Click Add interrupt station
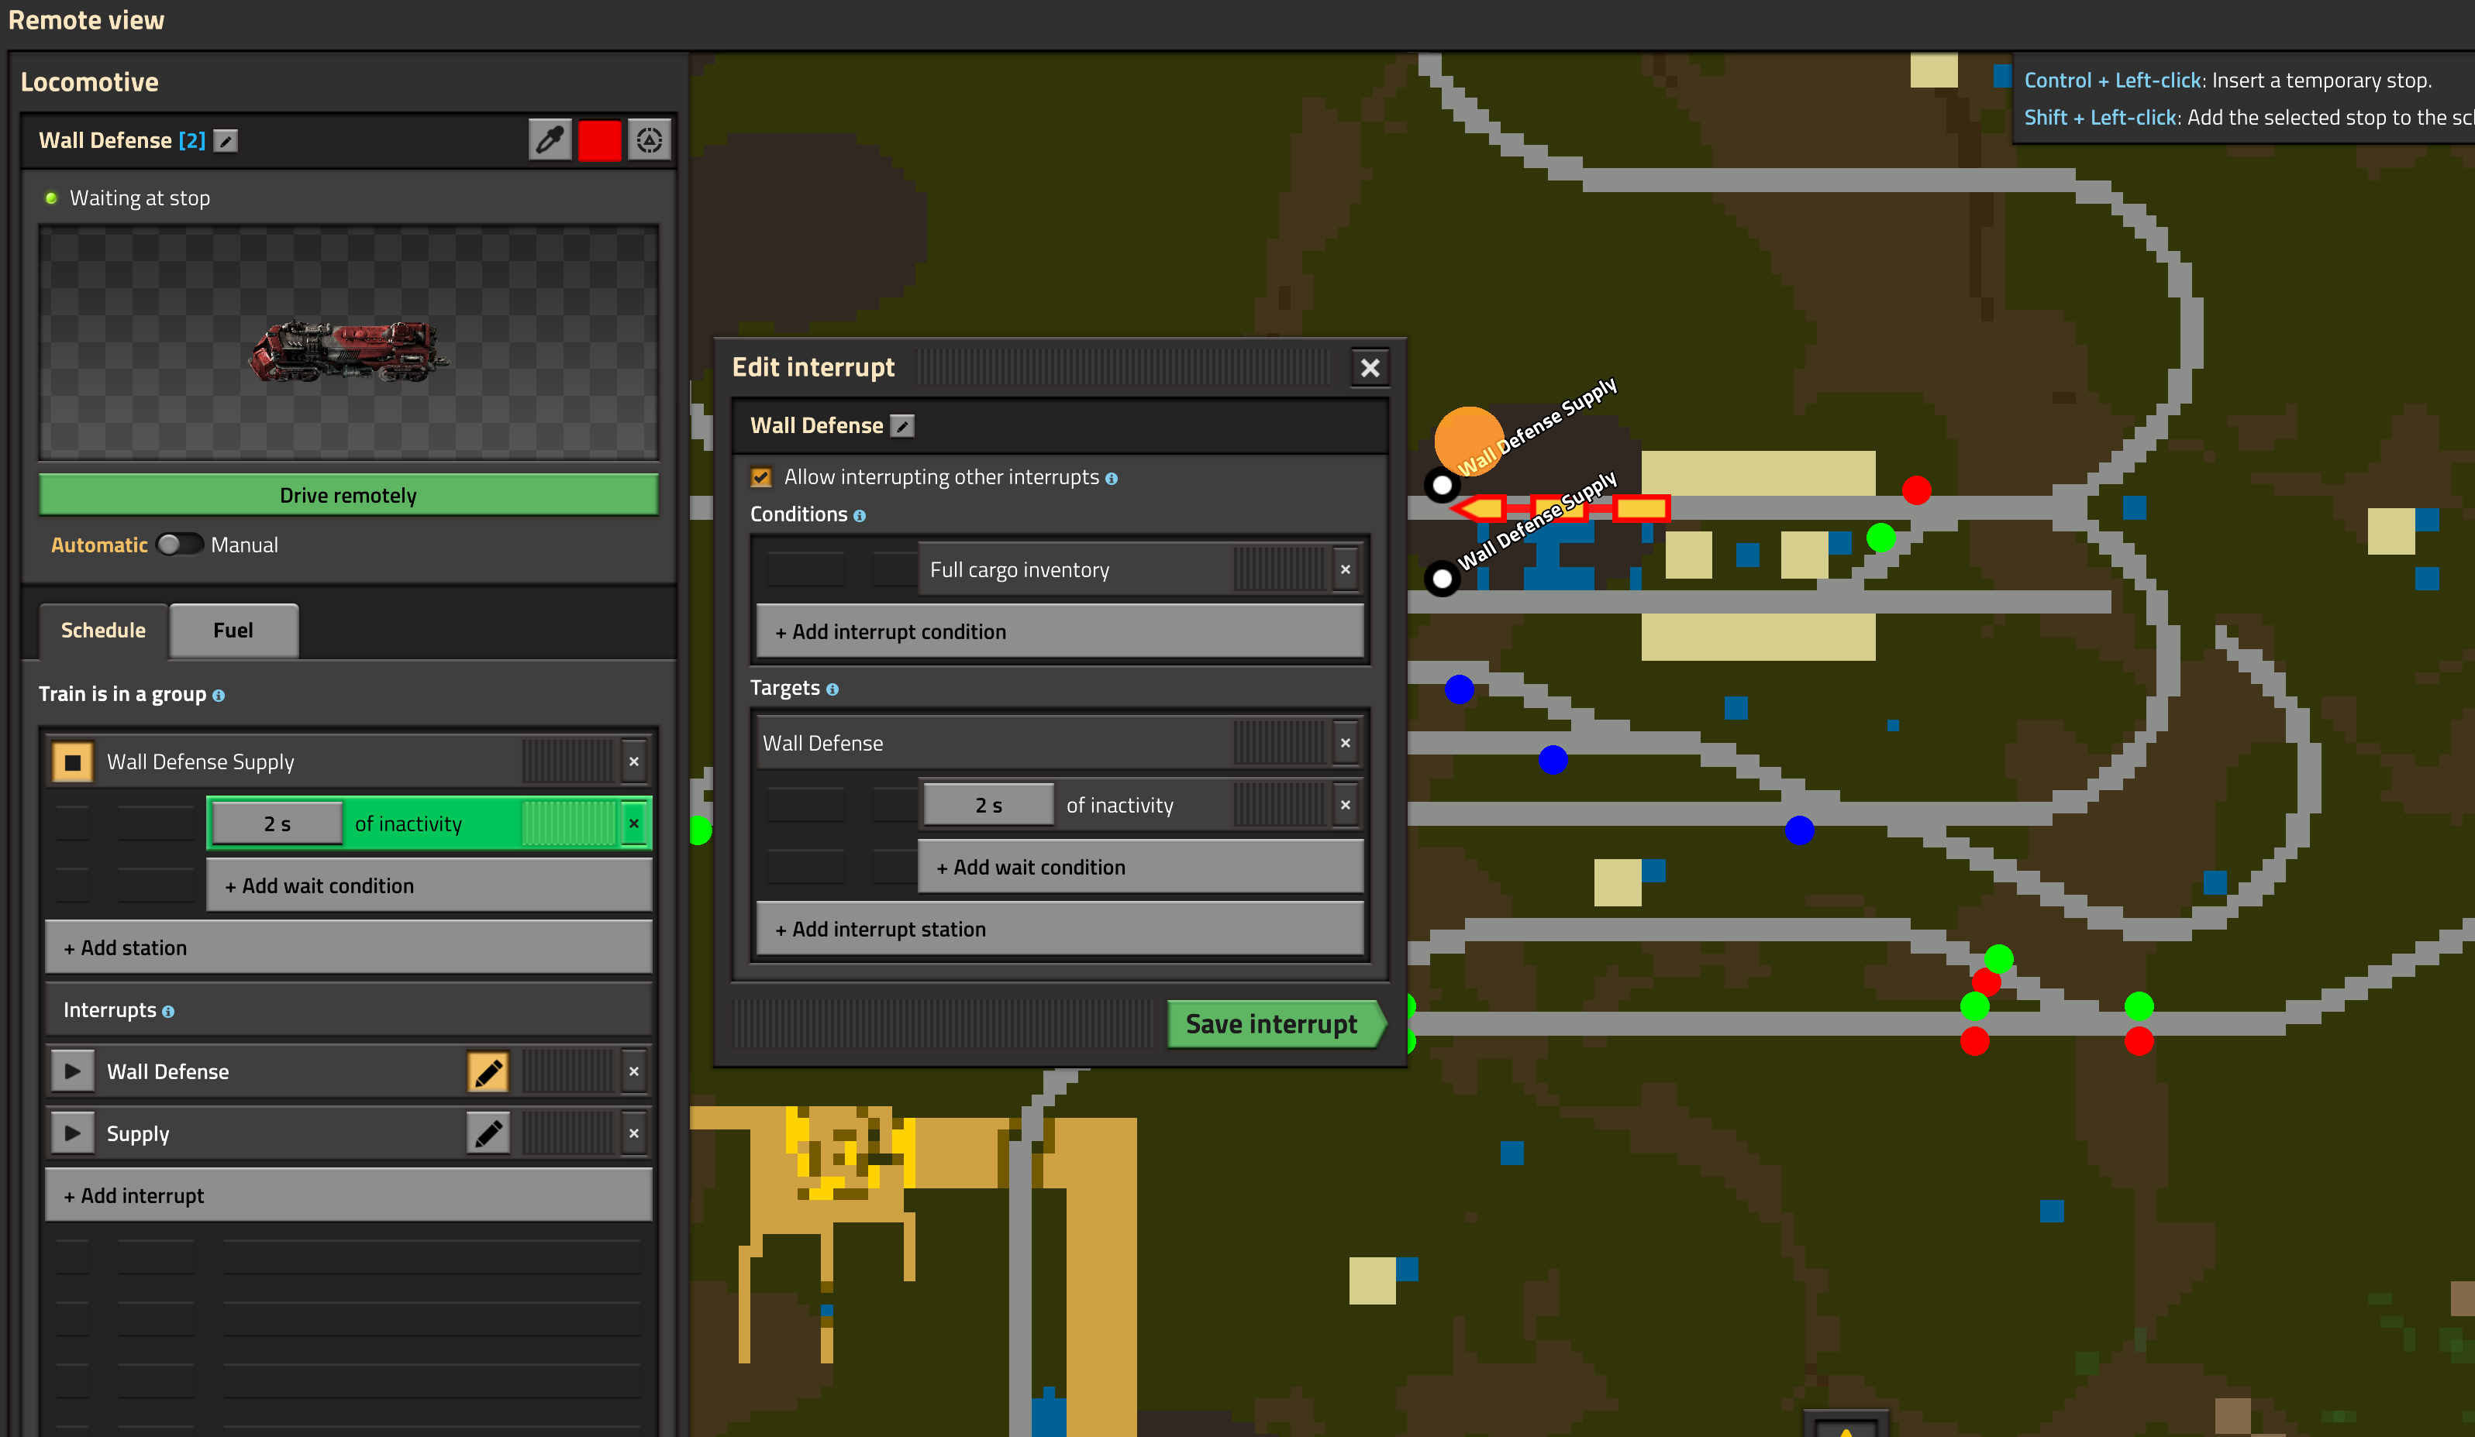 (x=1059, y=930)
